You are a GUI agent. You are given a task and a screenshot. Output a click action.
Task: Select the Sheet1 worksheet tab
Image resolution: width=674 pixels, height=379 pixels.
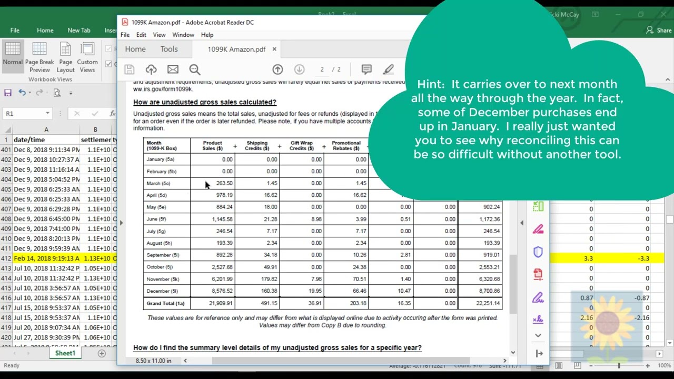point(65,353)
